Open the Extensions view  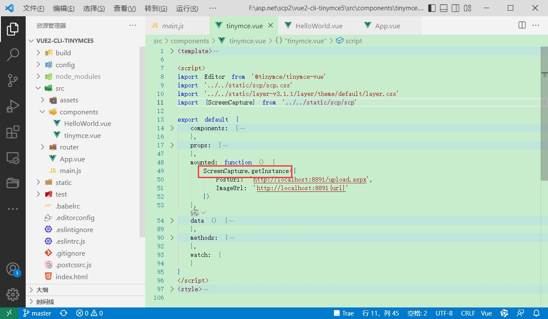13,132
